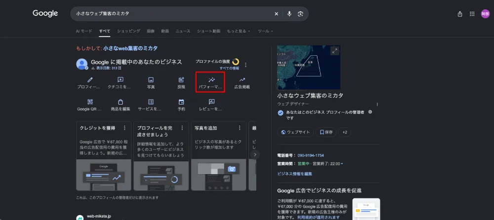Switch to the ショート動画 tab

coord(208,31)
